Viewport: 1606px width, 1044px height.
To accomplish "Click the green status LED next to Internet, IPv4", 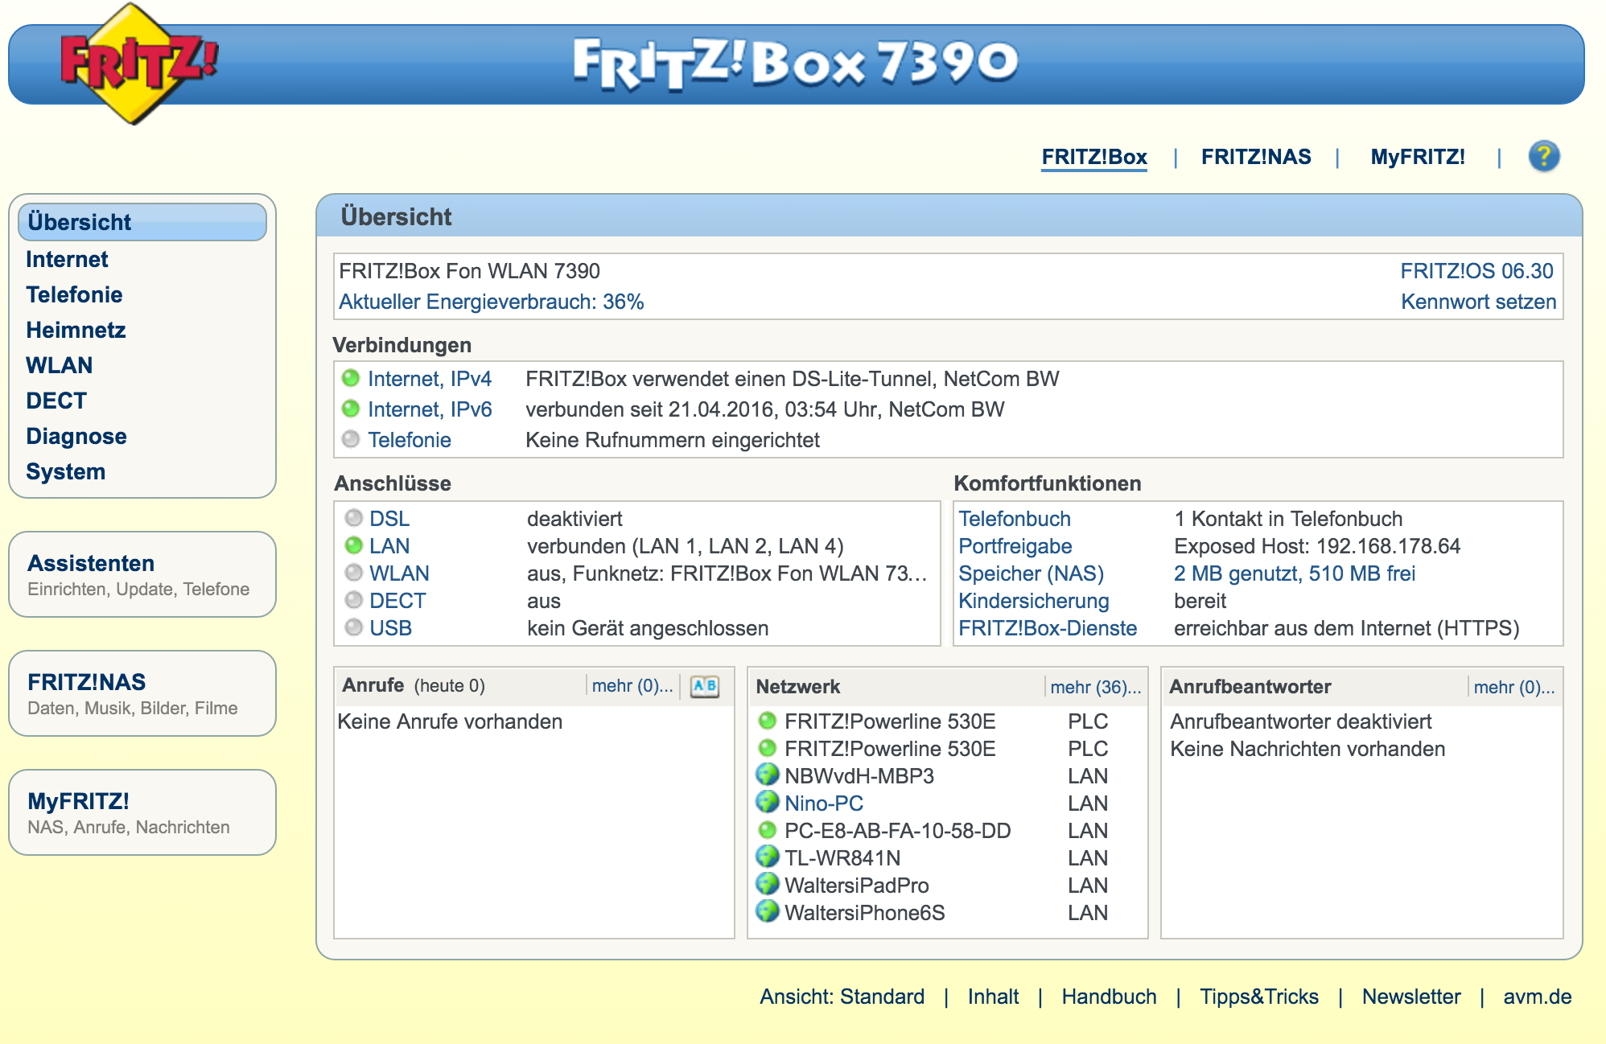I will (x=351, y=378).
